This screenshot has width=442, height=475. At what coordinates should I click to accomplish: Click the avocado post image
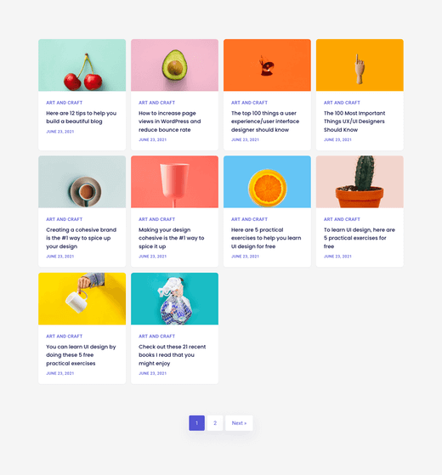tap(174, 65)
